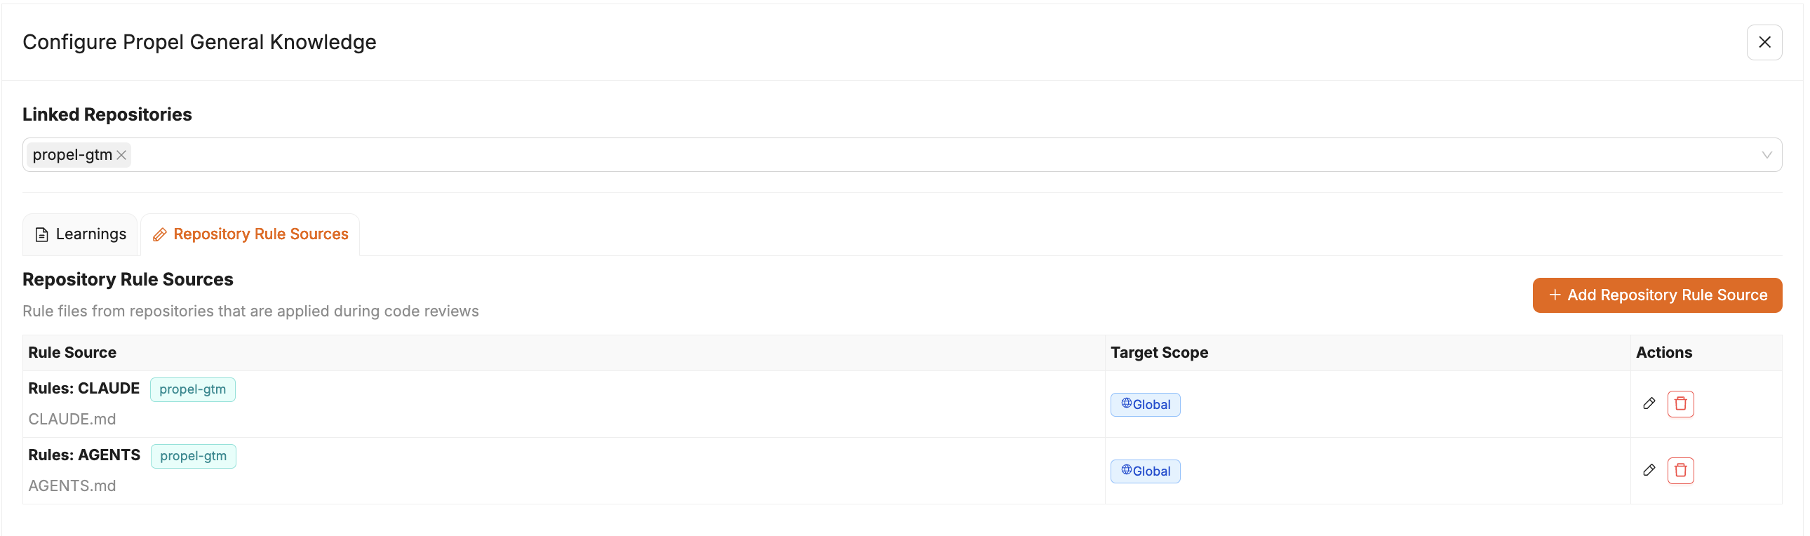This screenshot has width=1810, height=536.
Task: Click the Global badge for AGENTS.md
Action: (1146, 471)
